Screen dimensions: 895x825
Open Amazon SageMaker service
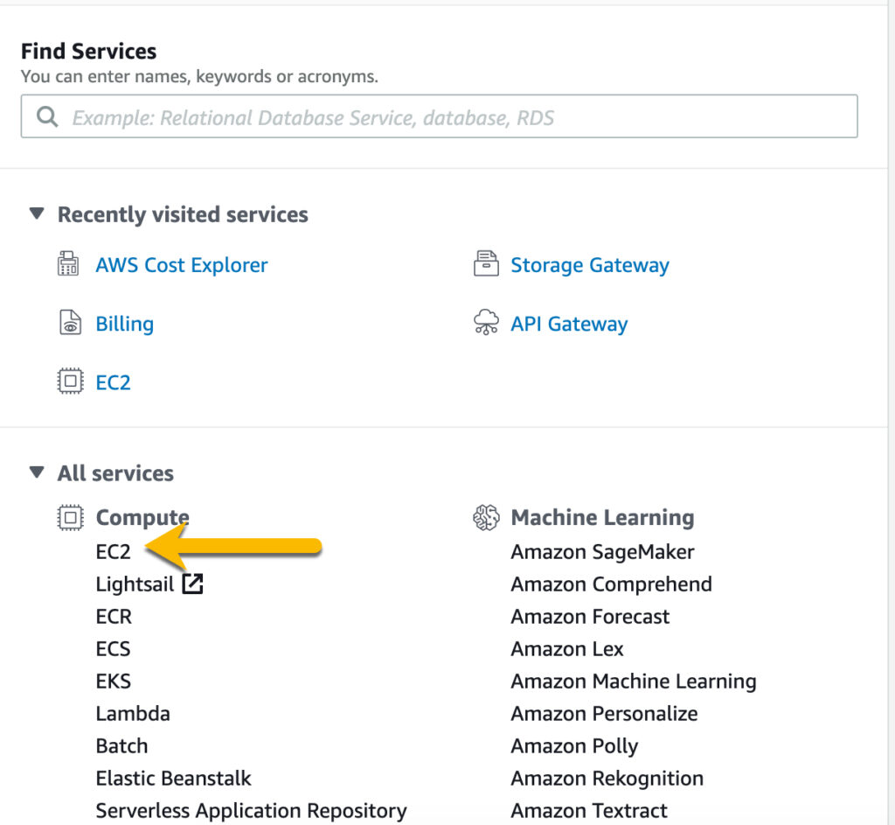[602, 552]
